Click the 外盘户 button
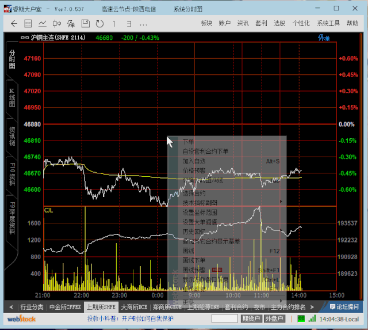The height and width of the screenshot is (330, 368). click(x=275, y=318)
